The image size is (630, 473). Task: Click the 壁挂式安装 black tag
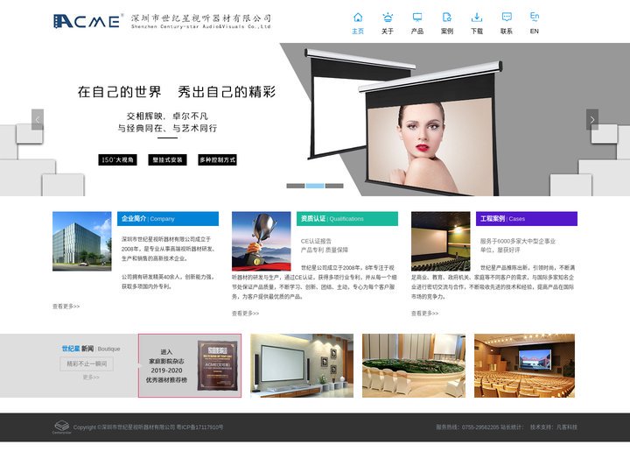coord(167,159)
